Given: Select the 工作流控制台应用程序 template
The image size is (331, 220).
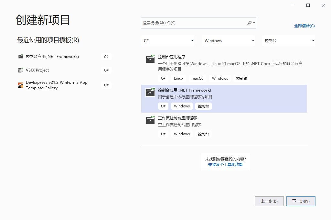Looking at the screenshot, I should click(224, 126).
